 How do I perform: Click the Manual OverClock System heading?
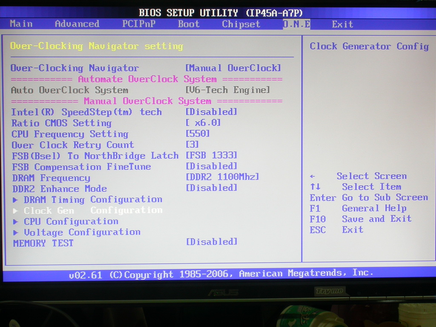pos(147,101)
